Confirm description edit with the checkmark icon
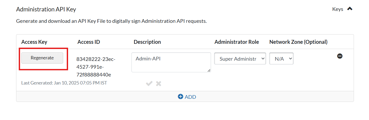369x120 pixels. (x=149, y=83)
